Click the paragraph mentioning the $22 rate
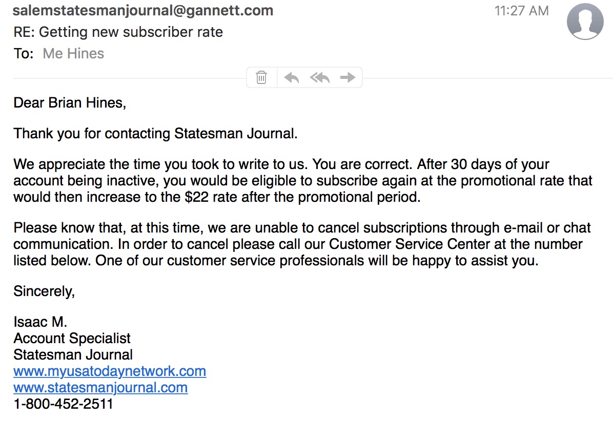This screenshot has height=421, width=613. pos(302,181)
